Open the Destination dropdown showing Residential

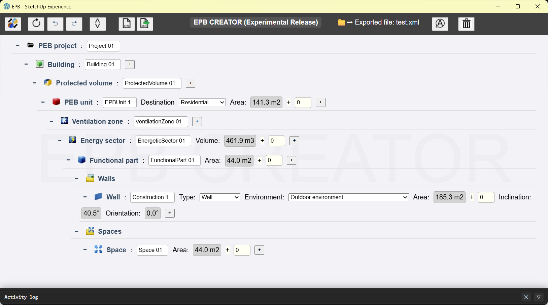(202, 102)
